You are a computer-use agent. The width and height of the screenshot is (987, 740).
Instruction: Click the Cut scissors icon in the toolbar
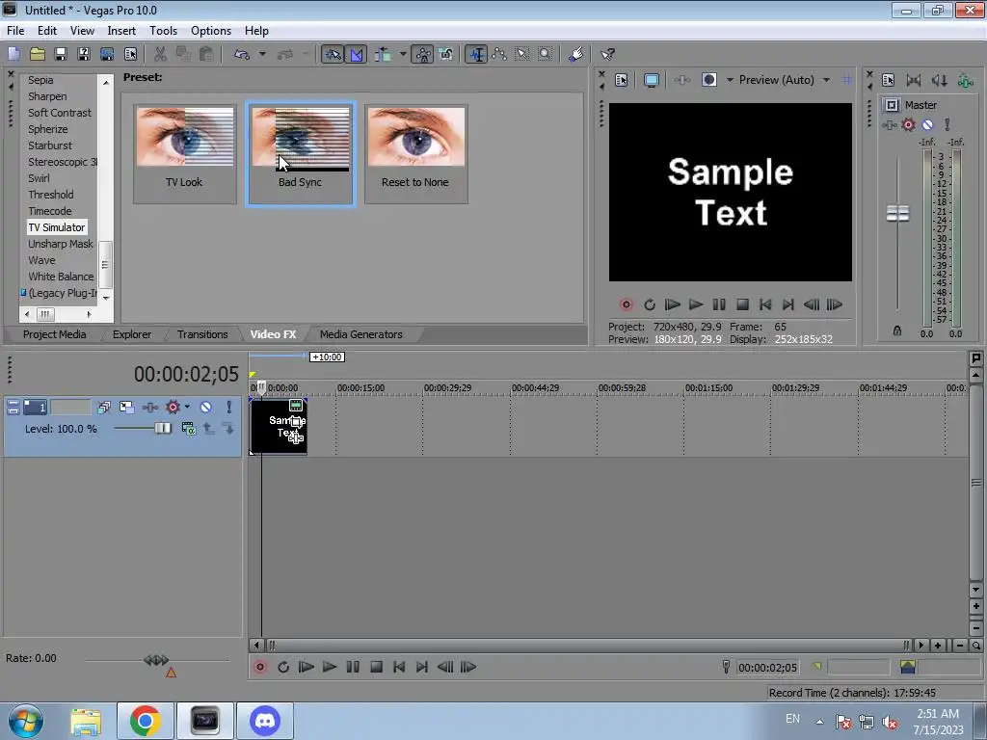pos(161,55)
